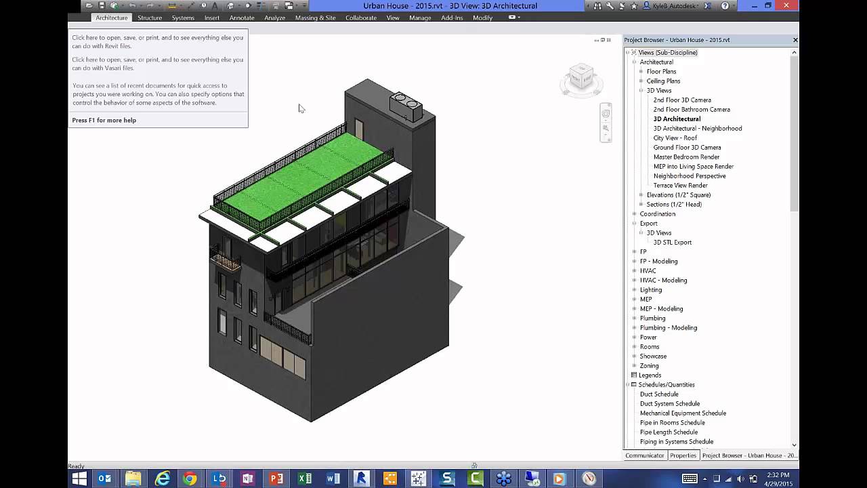Expand the Legends node
This screenshot has height=488, width=867.
pos(650,375)
